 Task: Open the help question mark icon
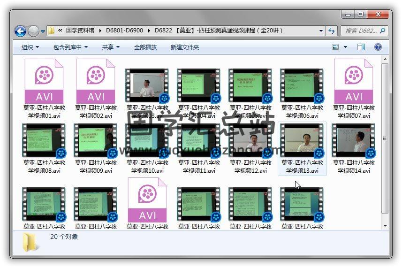click(378, 47)
